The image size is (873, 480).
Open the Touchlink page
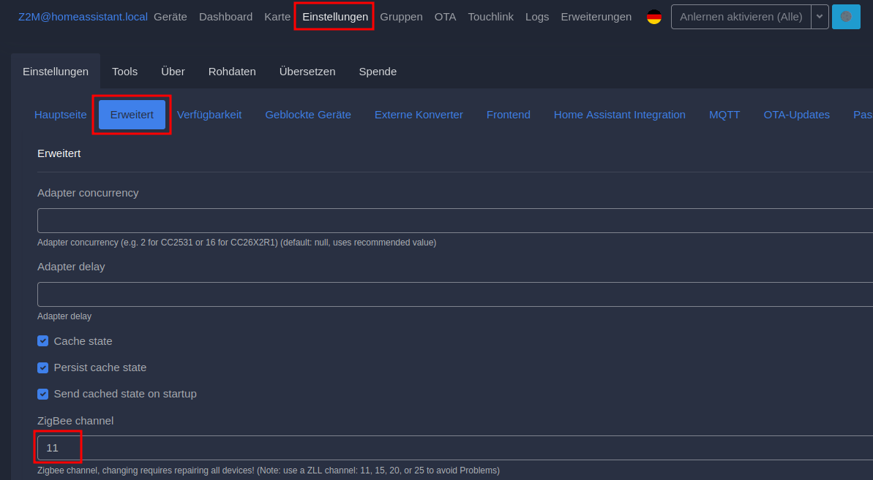490,17
